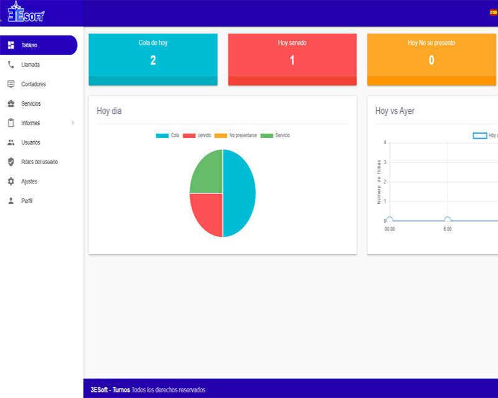Go to Ajustes menu item
The height and width of the screenshot is (398, 498).
[x=29, y=182]
